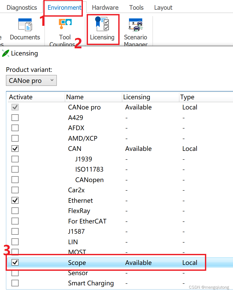This screenshot has height=292, width=233.
Task: Open the Licensing ribbon icon
Action: [102, 24]
